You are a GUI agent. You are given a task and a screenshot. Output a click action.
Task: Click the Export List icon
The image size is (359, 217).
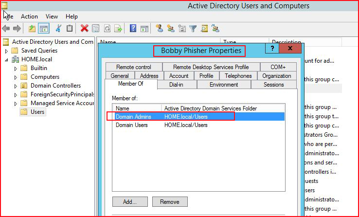pos(118,29)
